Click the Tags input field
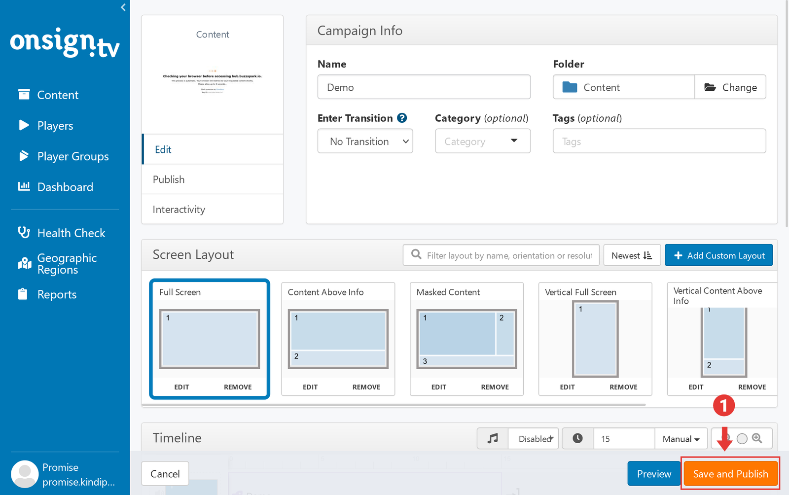This screenshot has height=495, width=789. 659,141
